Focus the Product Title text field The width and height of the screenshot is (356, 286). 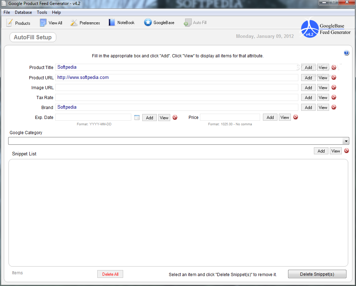(x=177, y=67)
